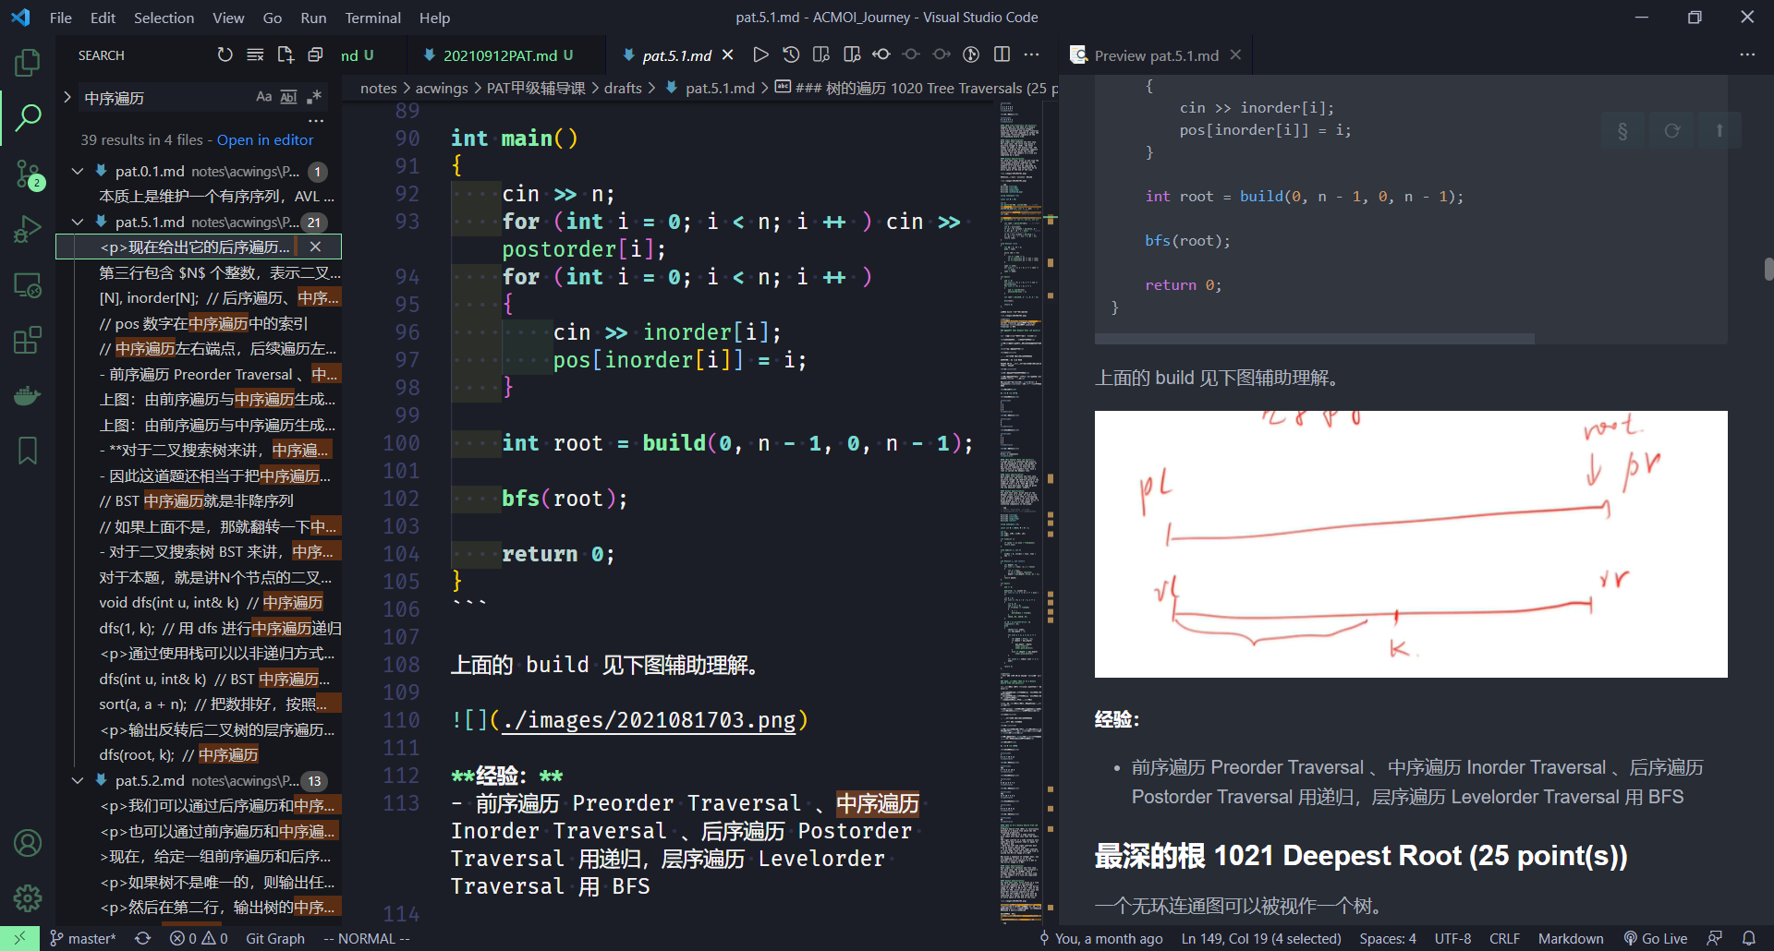Screen dimensions: 1774x951
Task: Click the editor minimap
Action: [1021, 512]
